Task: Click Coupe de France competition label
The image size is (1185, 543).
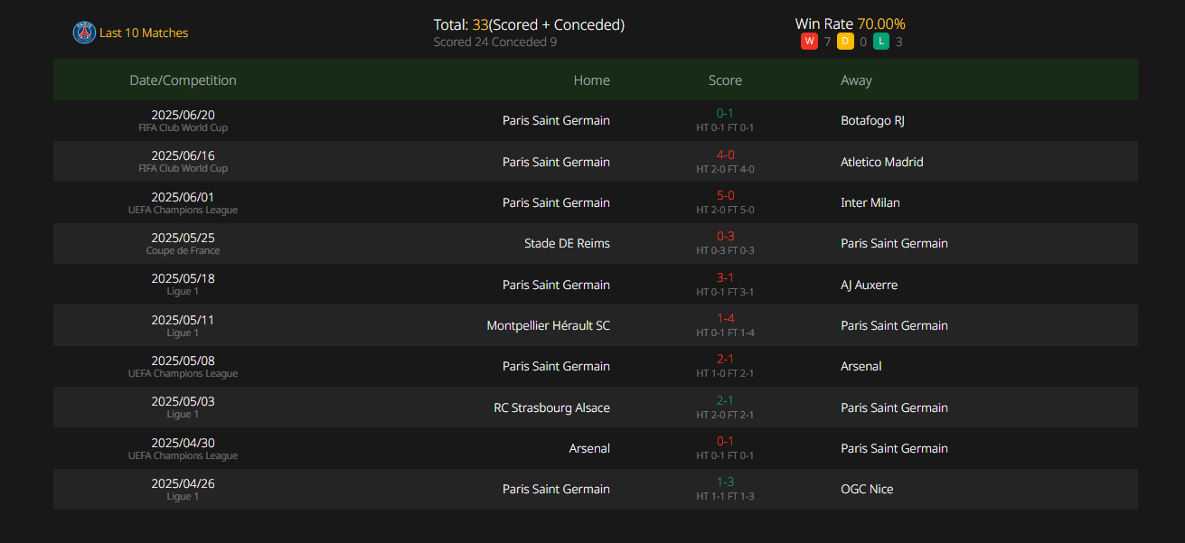Action: coord(183,250)
